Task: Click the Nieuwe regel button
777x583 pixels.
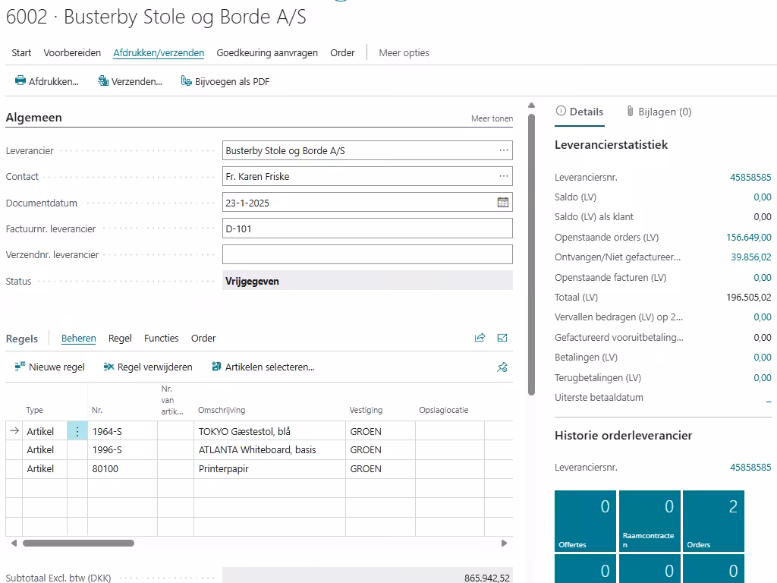Action: tap(50, 367)
